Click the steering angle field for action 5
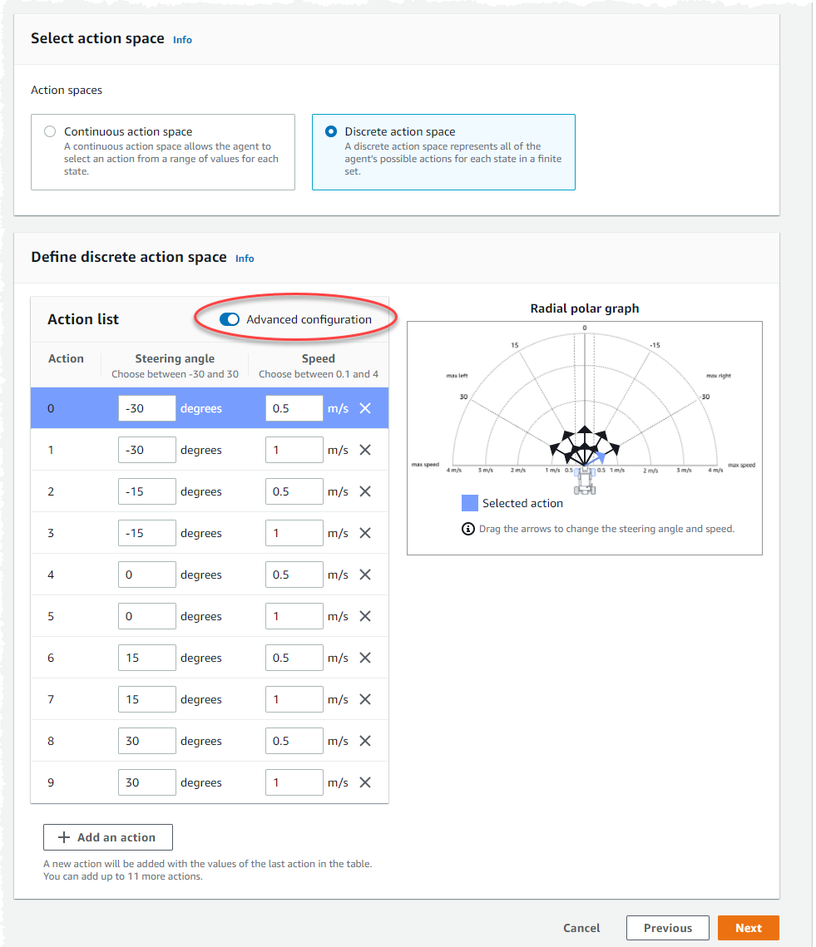This screenshot has width=816, height=947. (146, 615)
